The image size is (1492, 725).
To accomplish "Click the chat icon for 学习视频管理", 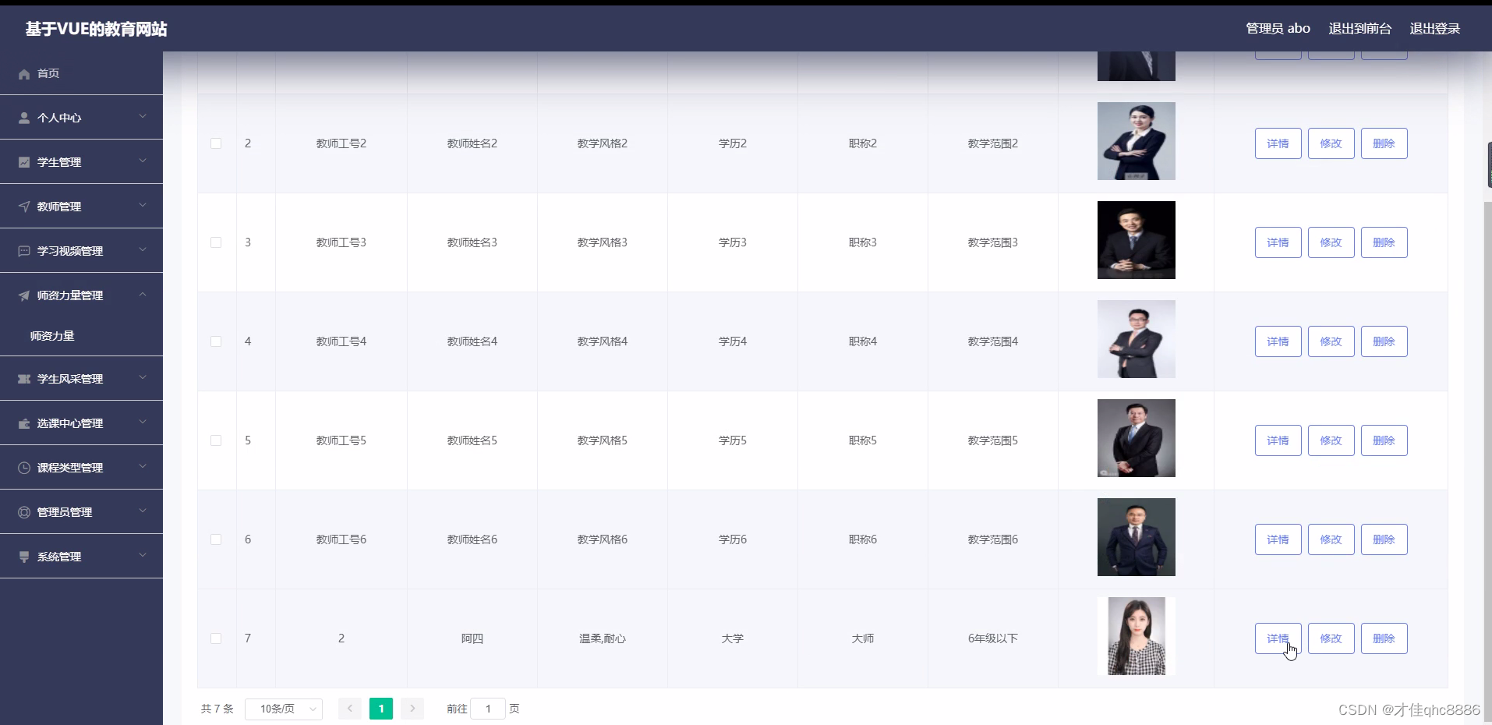I will 24,251.
